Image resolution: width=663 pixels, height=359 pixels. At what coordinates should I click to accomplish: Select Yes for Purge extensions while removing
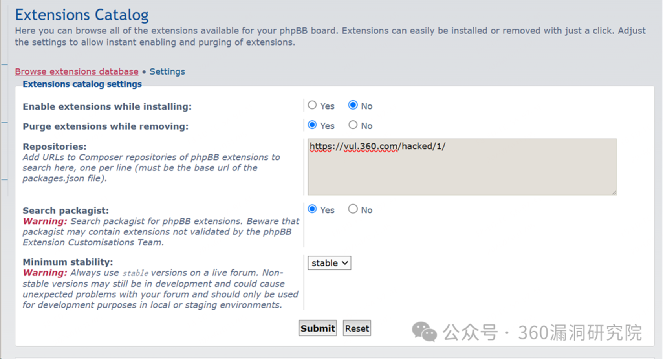(312, 125)
